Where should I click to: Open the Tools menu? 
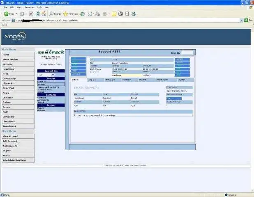tap(39, 7)
